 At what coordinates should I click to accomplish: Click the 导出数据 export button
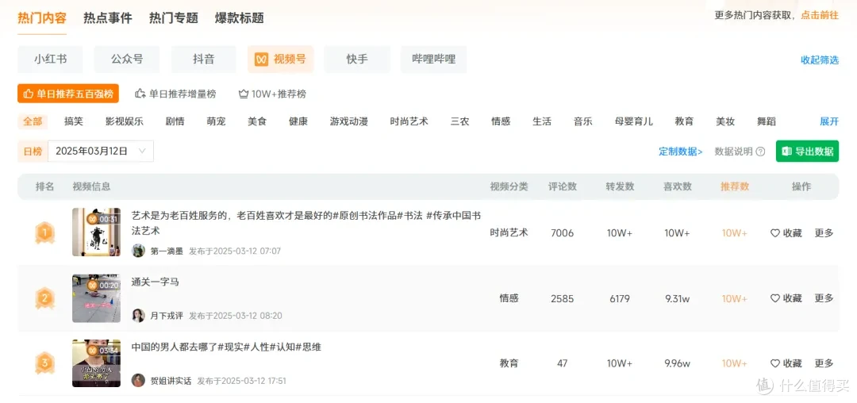point(807,152)
